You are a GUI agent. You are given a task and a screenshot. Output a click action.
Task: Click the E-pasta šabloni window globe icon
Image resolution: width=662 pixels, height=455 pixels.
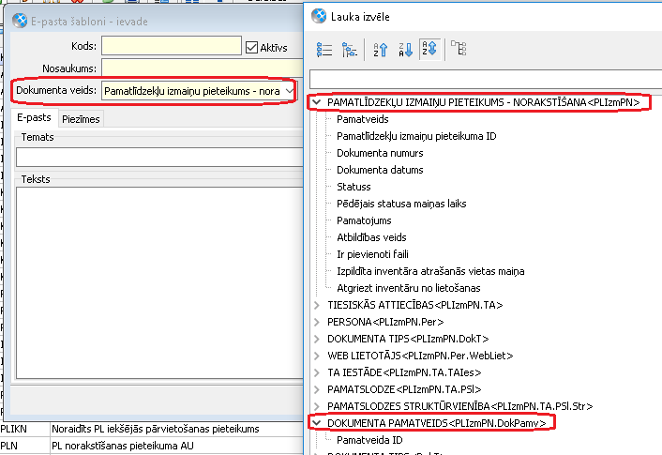click(x=20, y=21)
